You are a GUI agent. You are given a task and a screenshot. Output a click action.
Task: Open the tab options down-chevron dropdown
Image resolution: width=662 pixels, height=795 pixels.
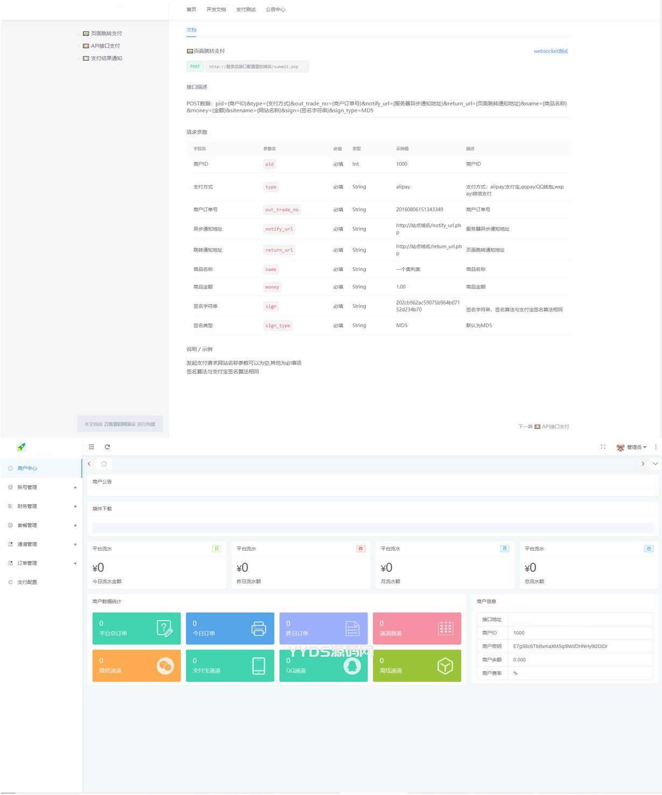pyautogui.click(x=654, y=464)
